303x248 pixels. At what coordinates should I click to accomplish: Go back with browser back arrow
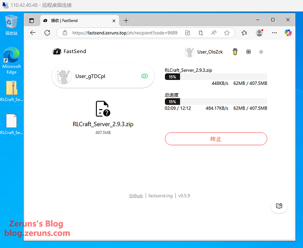[x=33, y=33]
